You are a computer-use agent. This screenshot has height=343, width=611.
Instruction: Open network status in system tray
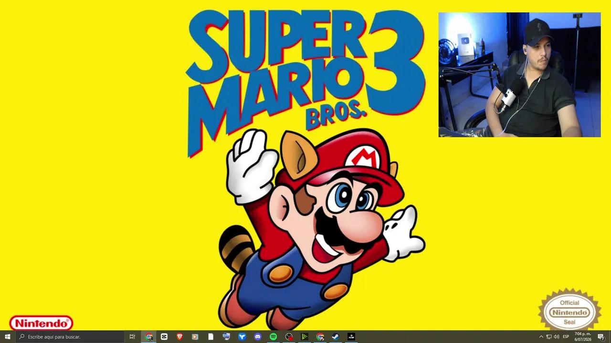click(549, 337)
